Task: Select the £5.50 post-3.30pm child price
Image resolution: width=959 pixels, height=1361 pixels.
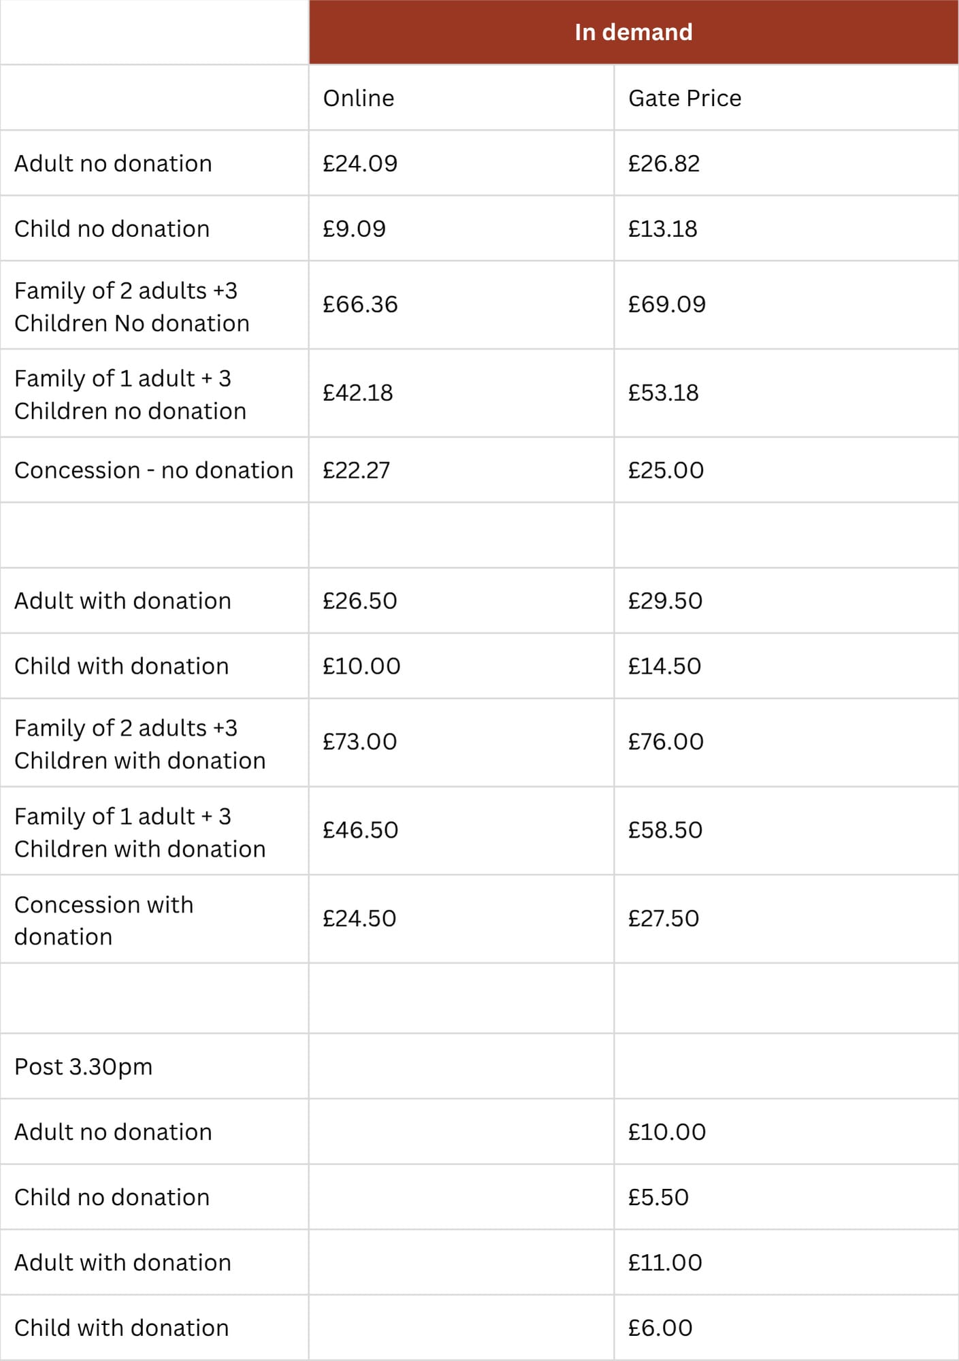Action: (x=658, y=1197)
